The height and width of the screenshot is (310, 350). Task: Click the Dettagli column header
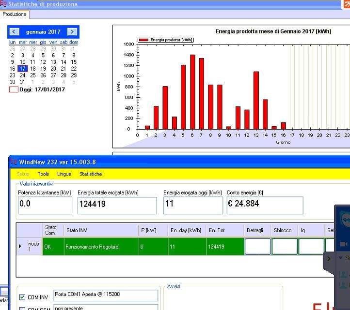pyautogui.click(x=257, y=230)
